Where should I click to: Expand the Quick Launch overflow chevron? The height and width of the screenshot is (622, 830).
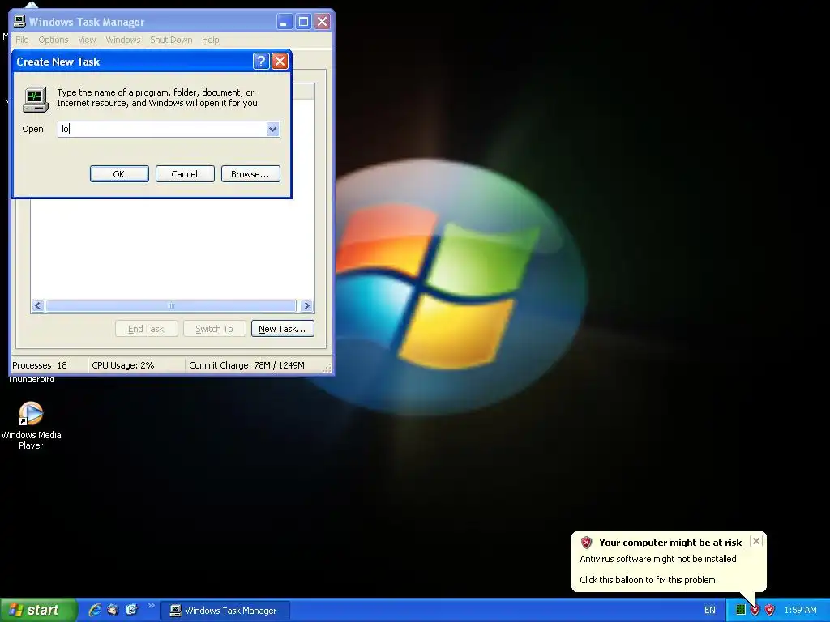click(151, 606)
